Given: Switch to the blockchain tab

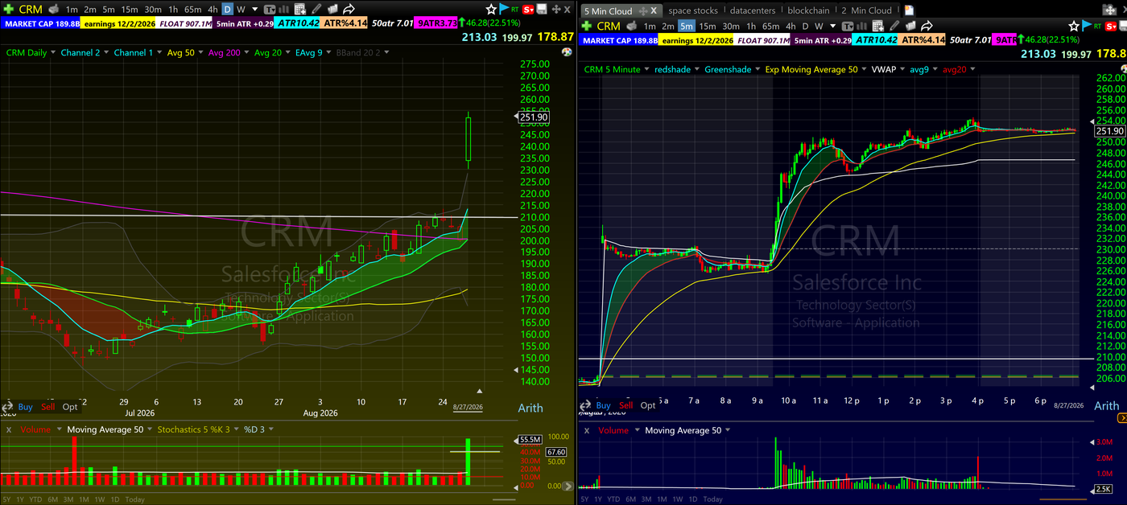Looking at the screenshot, I should click(x=808, y=10).
